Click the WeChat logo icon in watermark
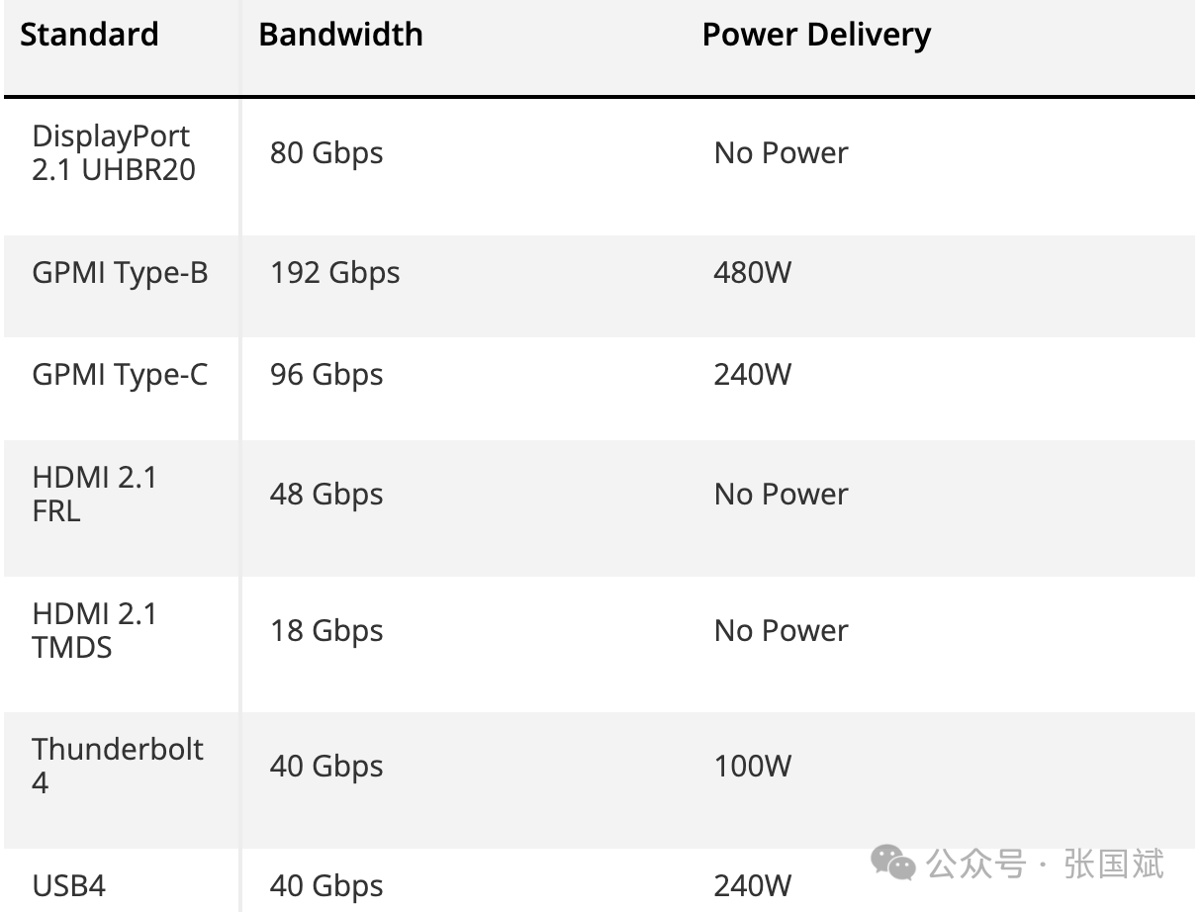The image size is (1203, 912). [x=893, y=863]
